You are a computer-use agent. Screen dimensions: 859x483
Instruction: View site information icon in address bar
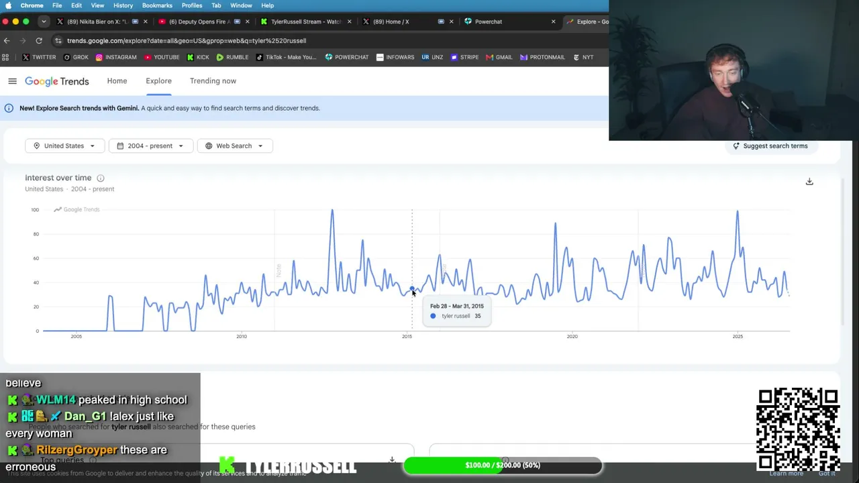58,40
